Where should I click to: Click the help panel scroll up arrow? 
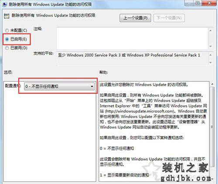point(212,84)
